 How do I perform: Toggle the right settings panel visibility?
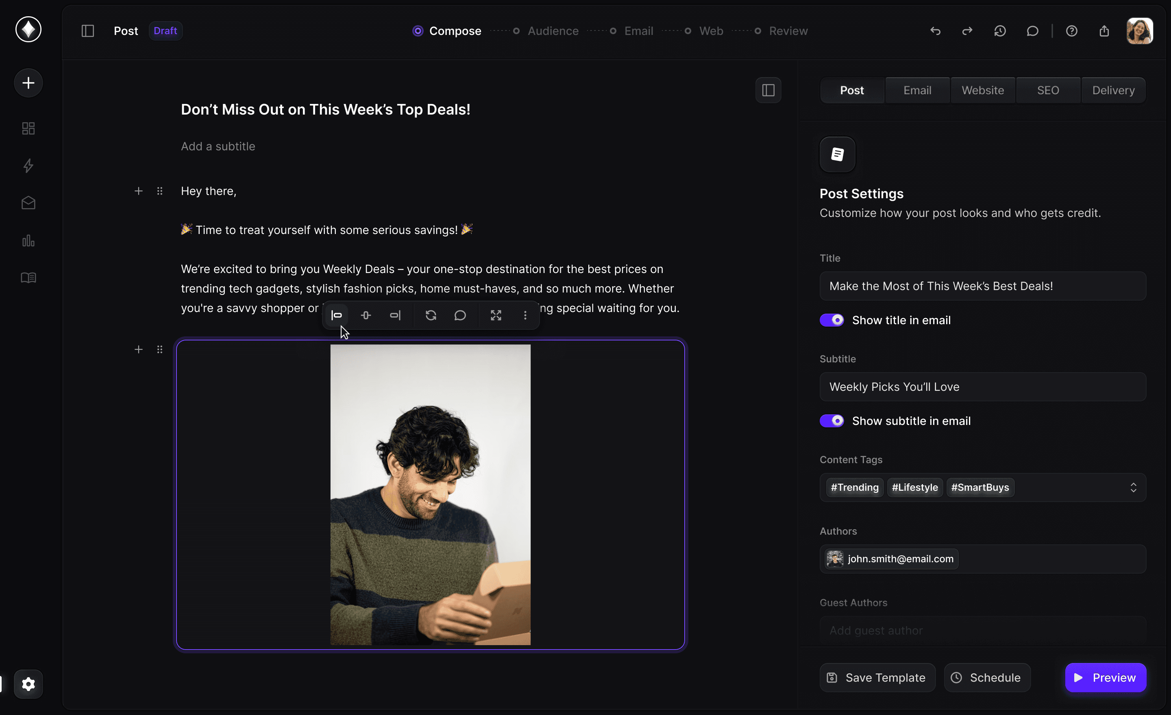point(768,90)
